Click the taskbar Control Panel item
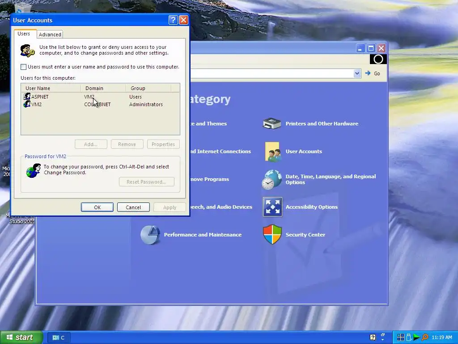The height and width of the screenshot is (344, 458). tap(59, 338)
